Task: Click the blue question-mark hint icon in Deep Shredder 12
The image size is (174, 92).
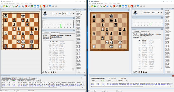Action: click(x=19, y=6)
